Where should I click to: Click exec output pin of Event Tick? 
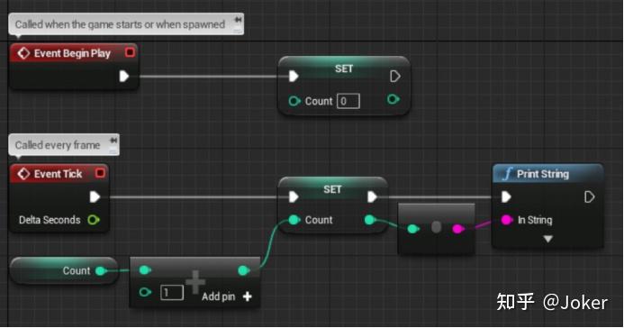pyautogui.click(x=95, y=197)
